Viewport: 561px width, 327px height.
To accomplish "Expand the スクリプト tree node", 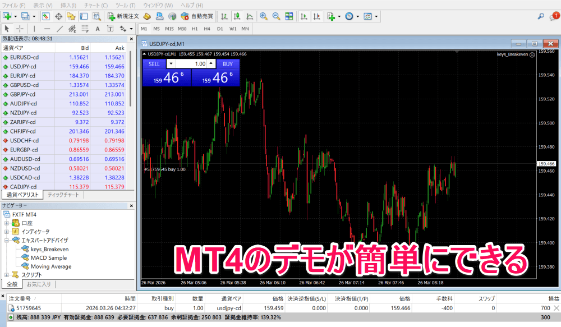I will [6, 275].
